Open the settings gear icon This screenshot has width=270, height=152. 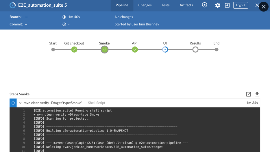point(217,5)
